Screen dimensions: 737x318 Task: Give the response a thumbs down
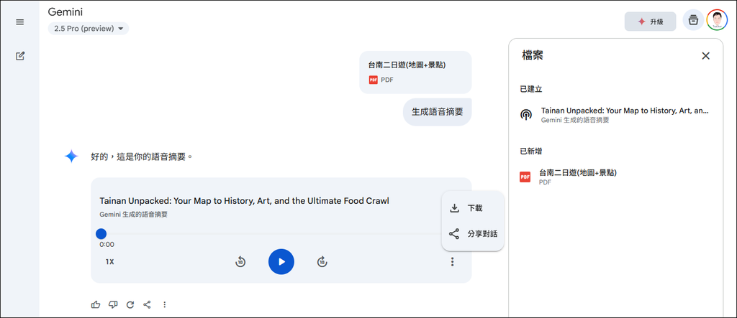[113, 304]
